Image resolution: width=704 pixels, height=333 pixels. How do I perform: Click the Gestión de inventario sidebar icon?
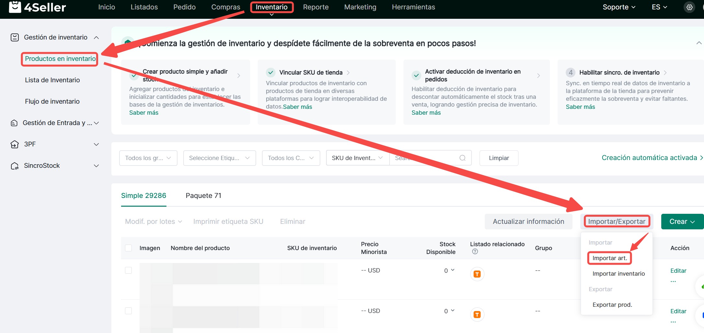(x=15, y=37)
